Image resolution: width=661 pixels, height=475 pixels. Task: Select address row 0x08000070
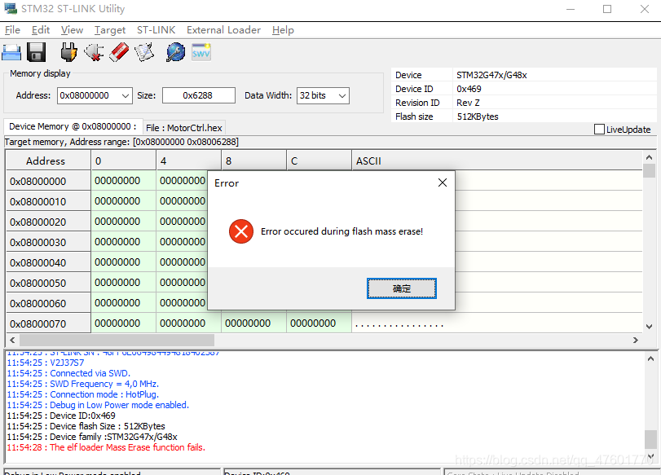[x=48, y=323]
